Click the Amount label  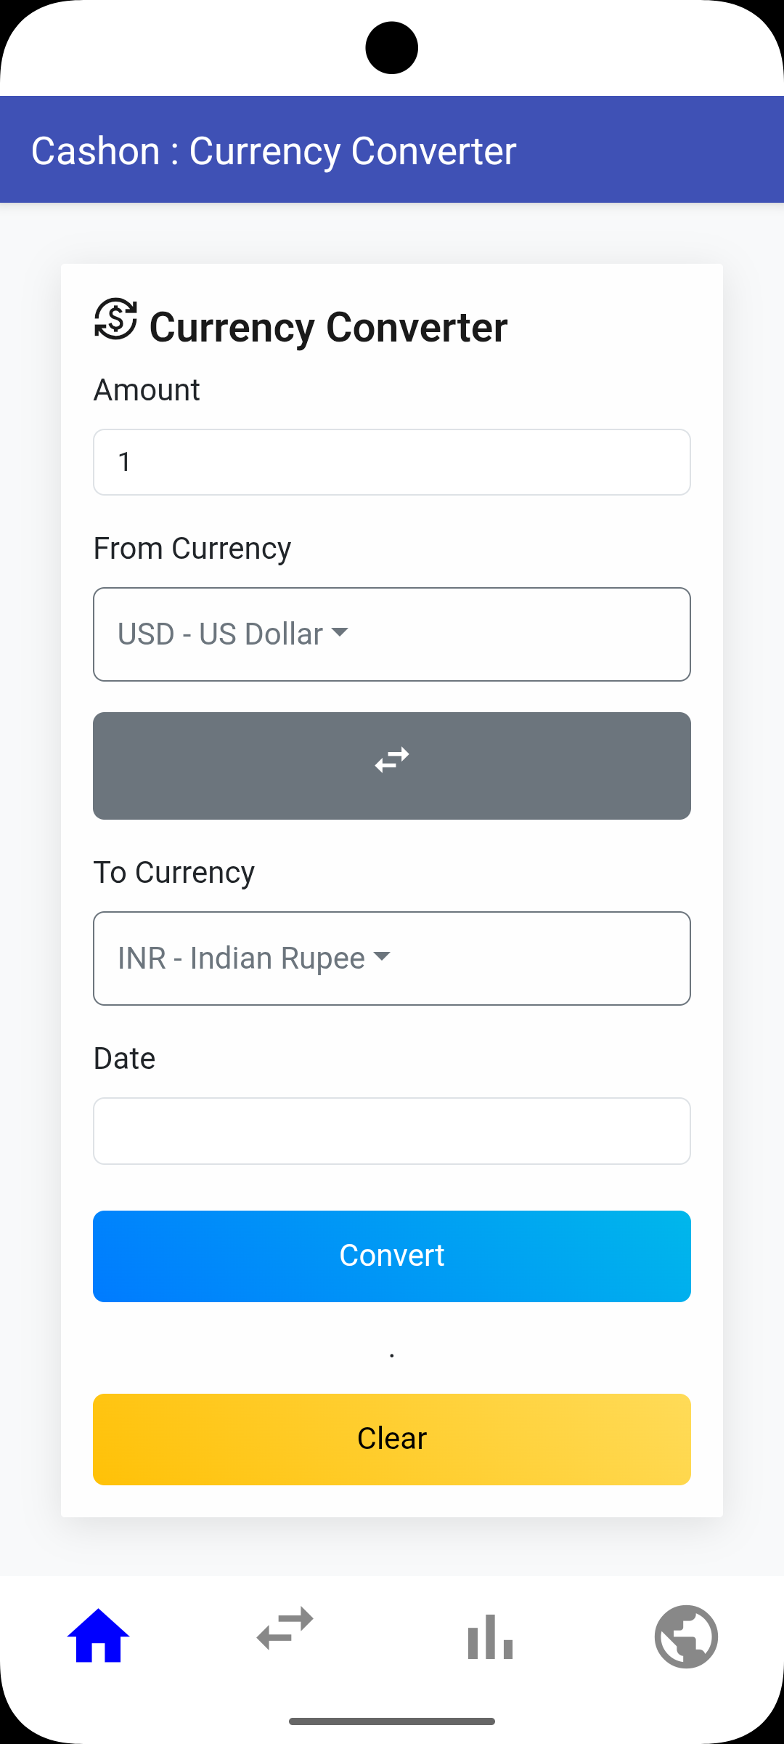pyautogui.click(x=147, y=390)
